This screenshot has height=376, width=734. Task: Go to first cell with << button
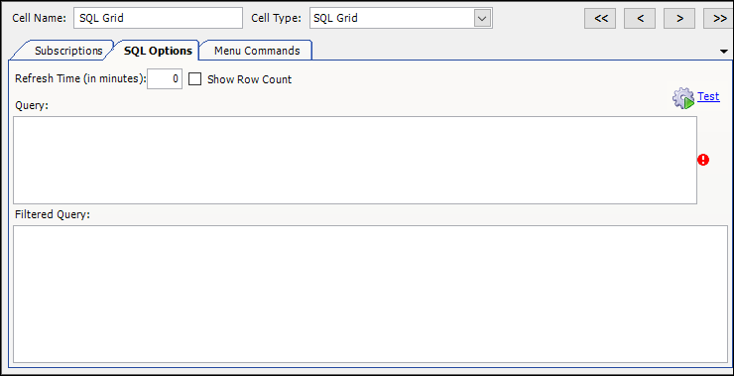coord(600,19)
